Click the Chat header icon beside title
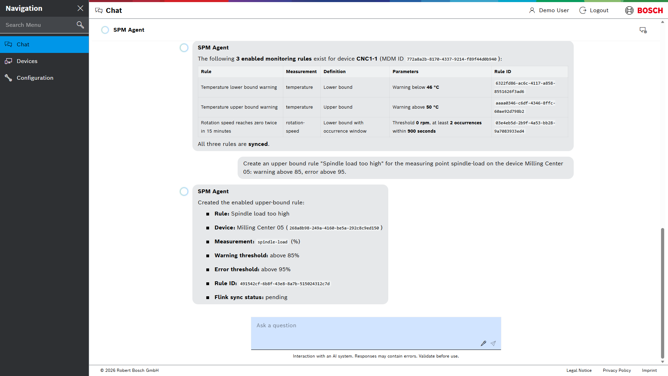Image resolution: width=668 pixels, height=376 pixels. coord(99,10)
